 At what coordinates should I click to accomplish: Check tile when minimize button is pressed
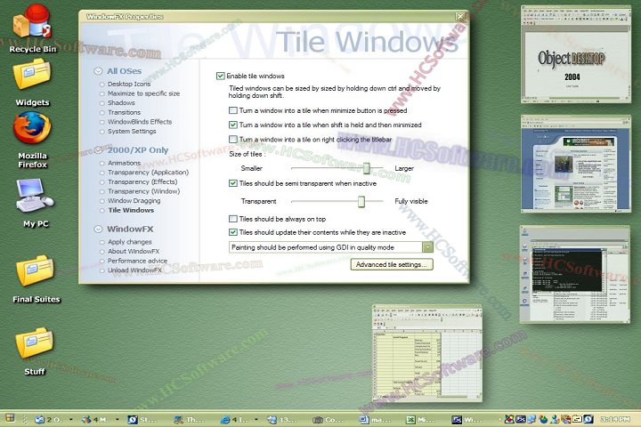pos(233,110)
